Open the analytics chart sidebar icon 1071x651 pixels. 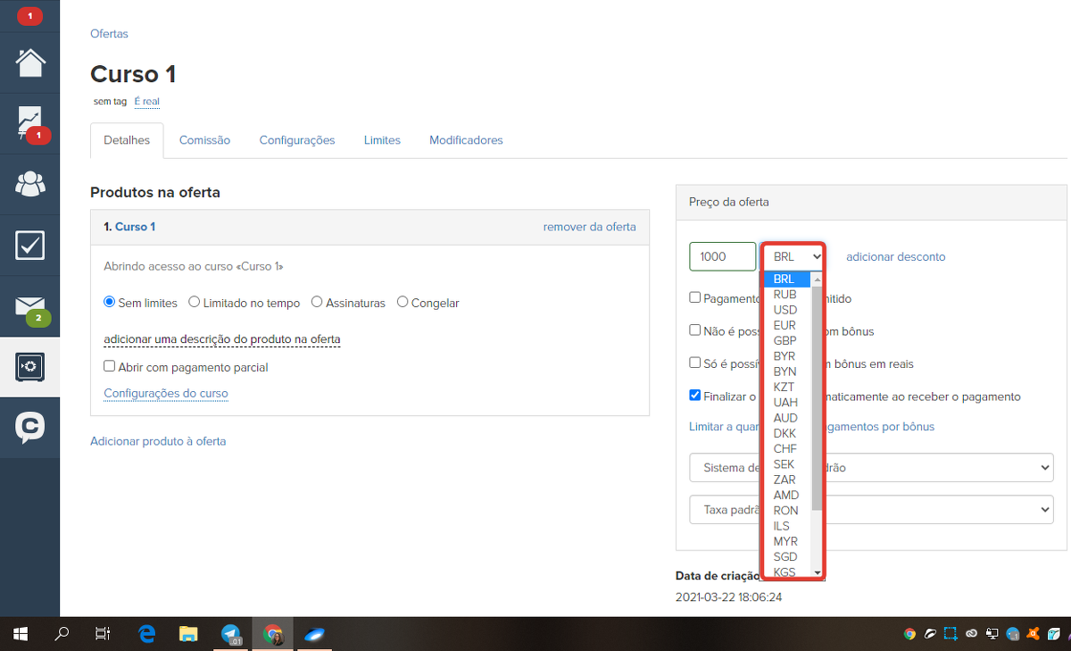tap(29, 123)
